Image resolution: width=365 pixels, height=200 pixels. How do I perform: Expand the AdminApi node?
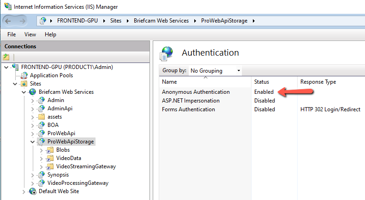pos(33,109)
